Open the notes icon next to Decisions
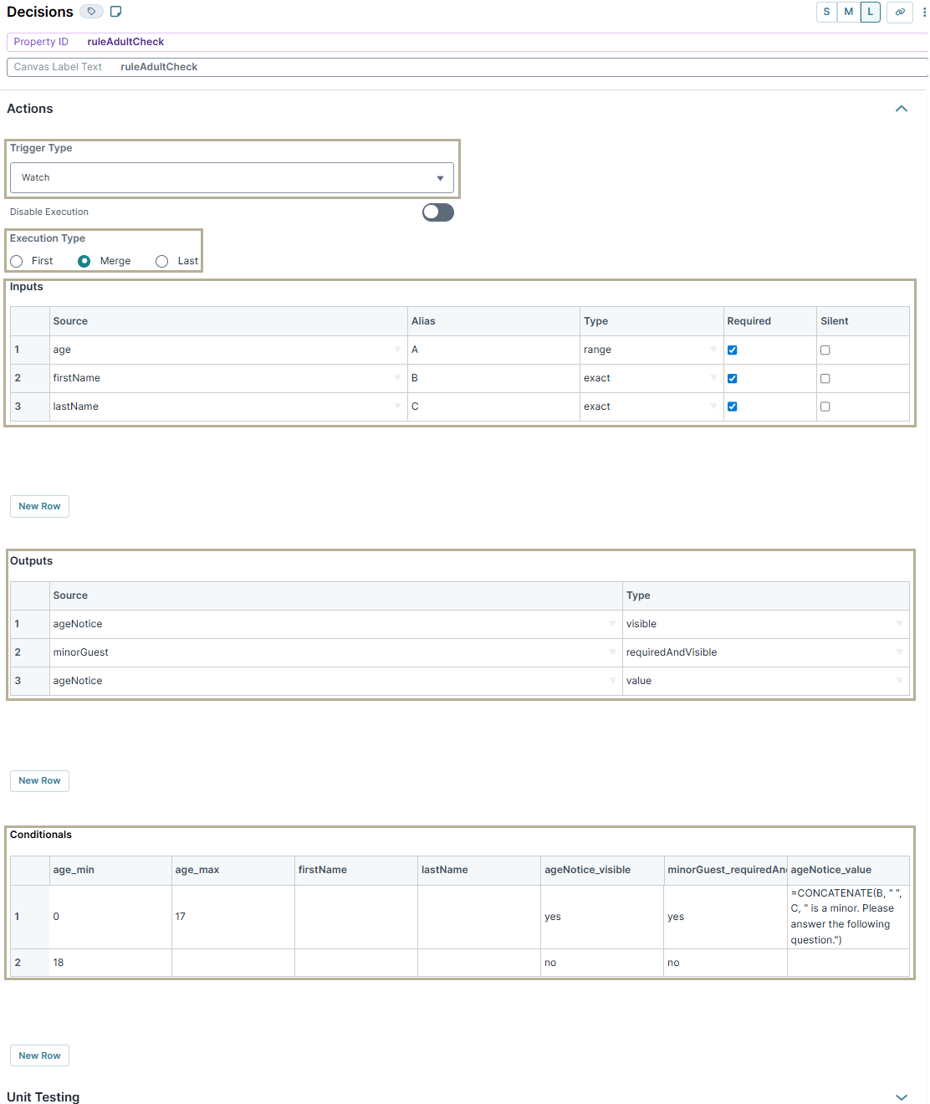Screen dimensions: 930x1104 point(115,12)
